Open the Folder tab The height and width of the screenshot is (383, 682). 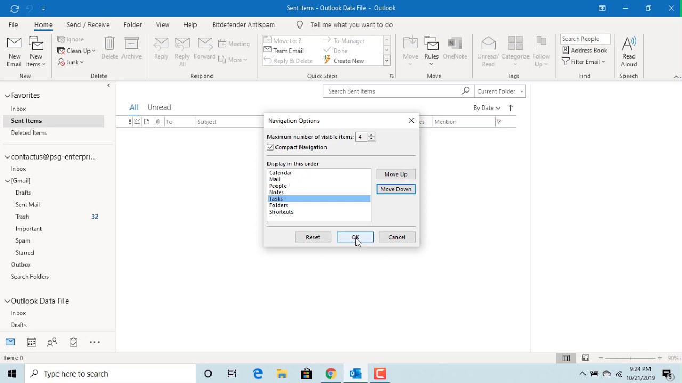[x=133, y=24]
